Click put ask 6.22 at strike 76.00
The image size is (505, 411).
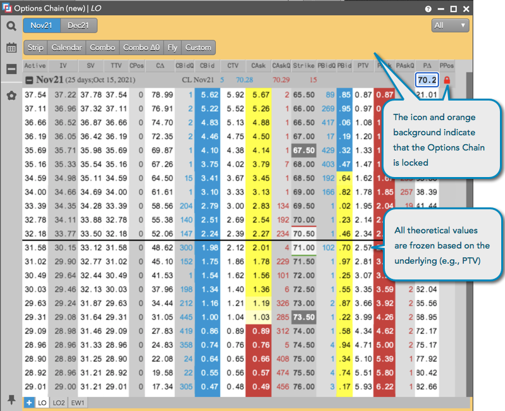385,386
